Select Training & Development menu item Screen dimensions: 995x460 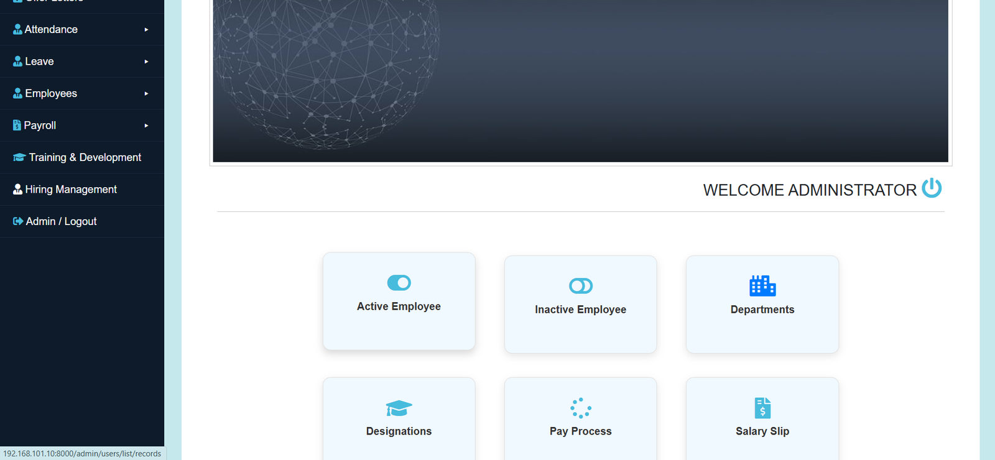[x=85, y=158]
